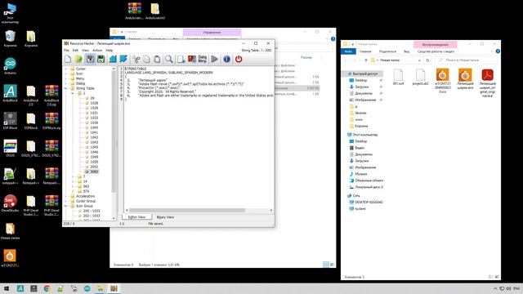This screenshot has width=523, height=294.
Task: Select string table entry 1040
Action: tap(94, 127)
